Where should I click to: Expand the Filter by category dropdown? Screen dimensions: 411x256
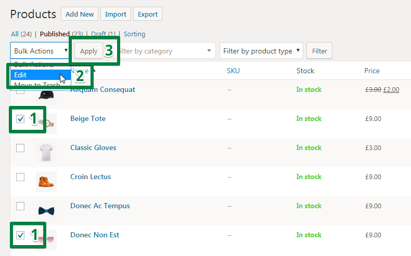[168, 51]
